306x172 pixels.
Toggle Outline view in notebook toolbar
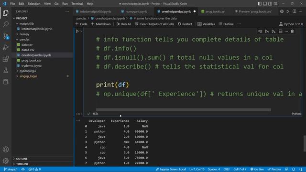[226, 24]
